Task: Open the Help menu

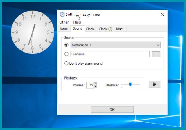Action: (x=77, y=22)
